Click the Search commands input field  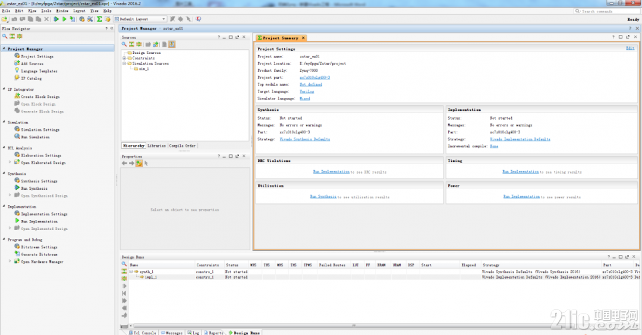pos(607,11)
